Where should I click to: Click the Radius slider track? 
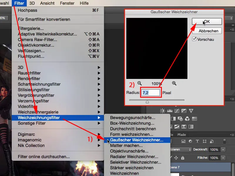tap(157, 100)
